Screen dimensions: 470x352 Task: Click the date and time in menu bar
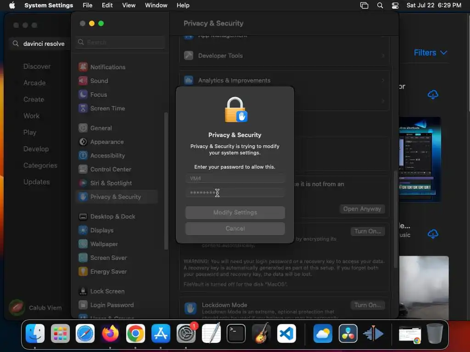(x=434, y=5)
